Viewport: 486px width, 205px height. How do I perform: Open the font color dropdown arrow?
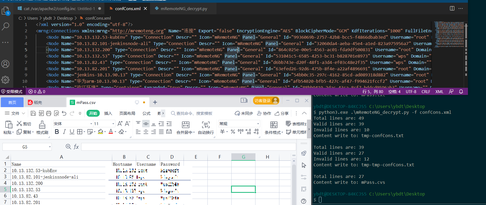(115, 132)
